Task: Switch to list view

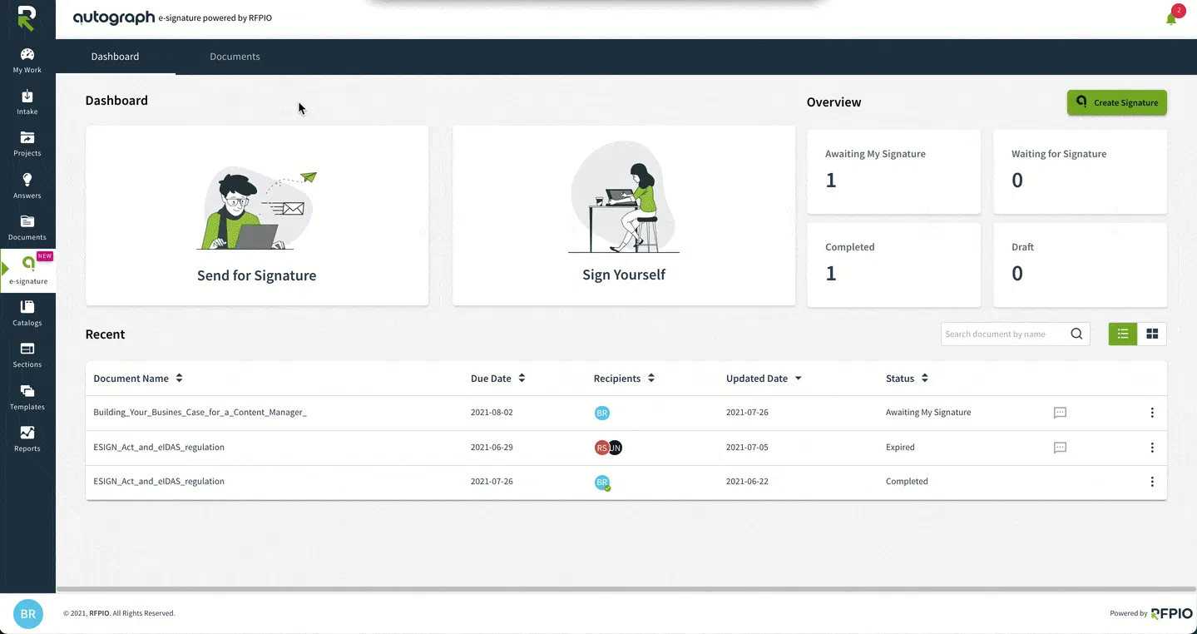Action: (x=1123, y=334)
